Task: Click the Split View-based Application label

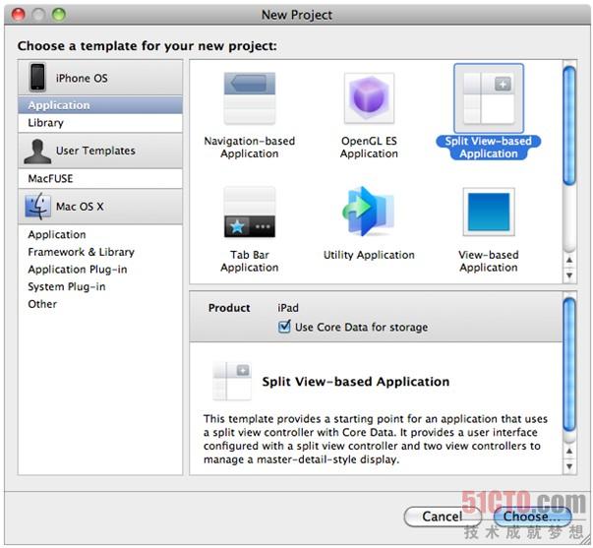Action: pyautogui.click(x=488, y=148)
